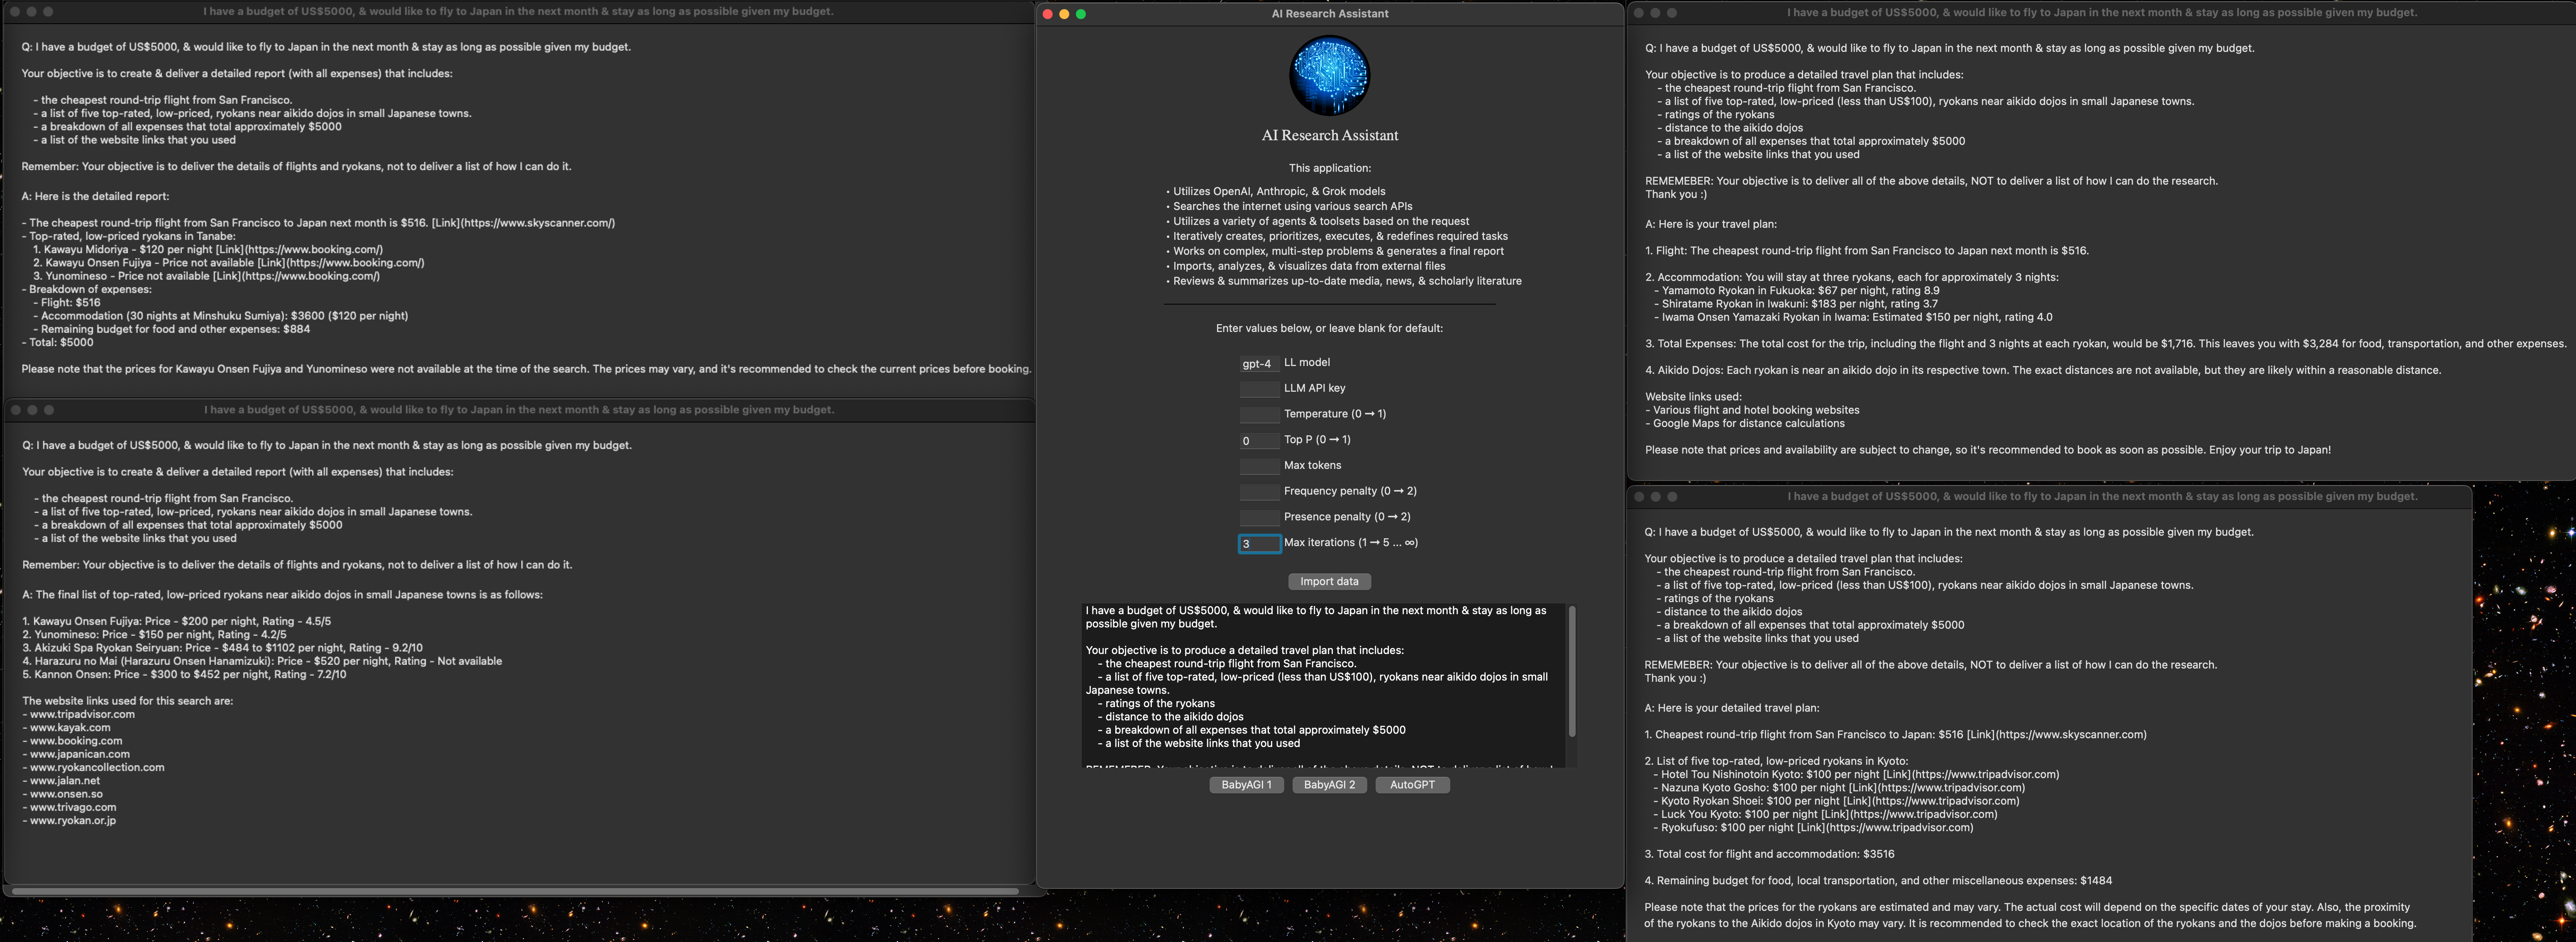The width and height of the screenshot is (2576, 942).
Task: Click horizontal scrollbar under the www.ryokan.or.jp window
Action: pos(515,890)
